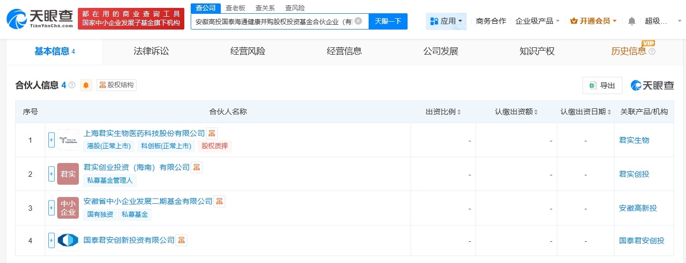This screenshot has height=263, width=686.
Task: Sort by 认缴出资日期 column
Action: point(585,112)
